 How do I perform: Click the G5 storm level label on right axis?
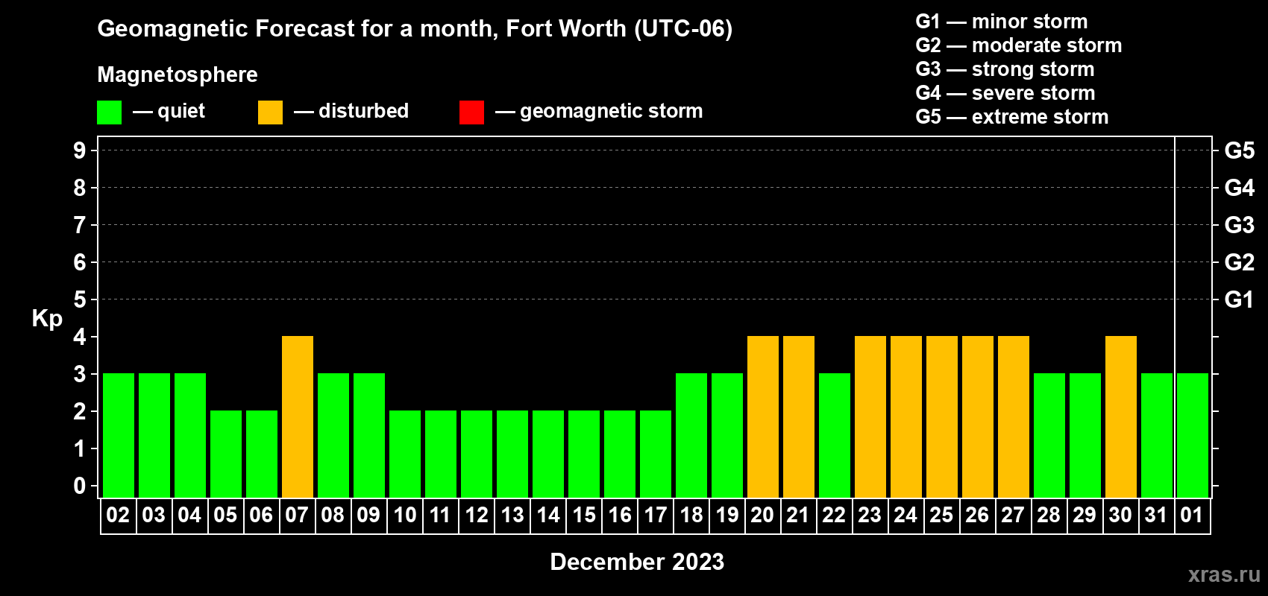tap(1239, 150)
